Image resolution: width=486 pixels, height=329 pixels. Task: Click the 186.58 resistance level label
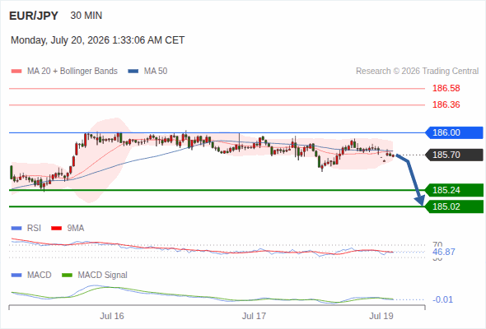pyautogui.click(x=446, y=88)
